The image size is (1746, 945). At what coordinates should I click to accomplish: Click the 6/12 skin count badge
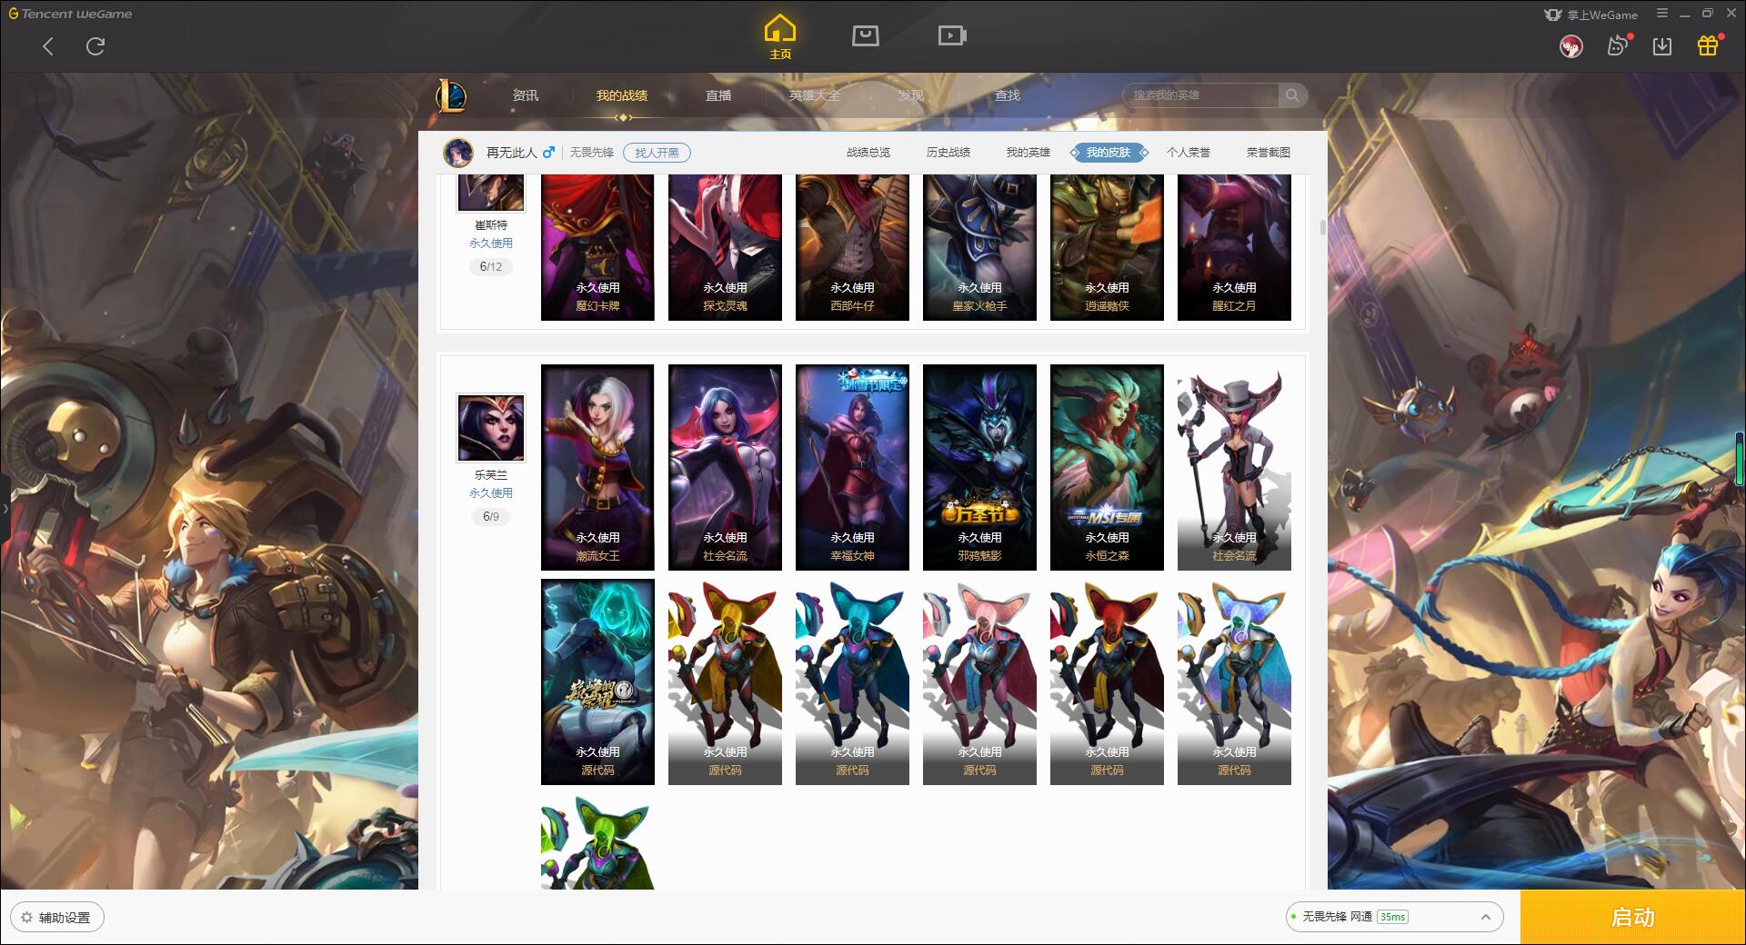click(491, 266)
